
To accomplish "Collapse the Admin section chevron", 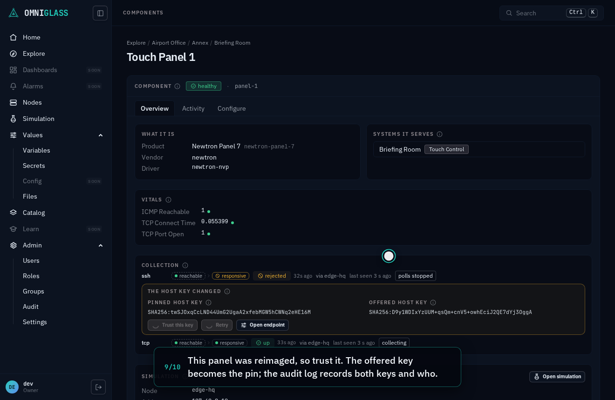I will [101, 245].
